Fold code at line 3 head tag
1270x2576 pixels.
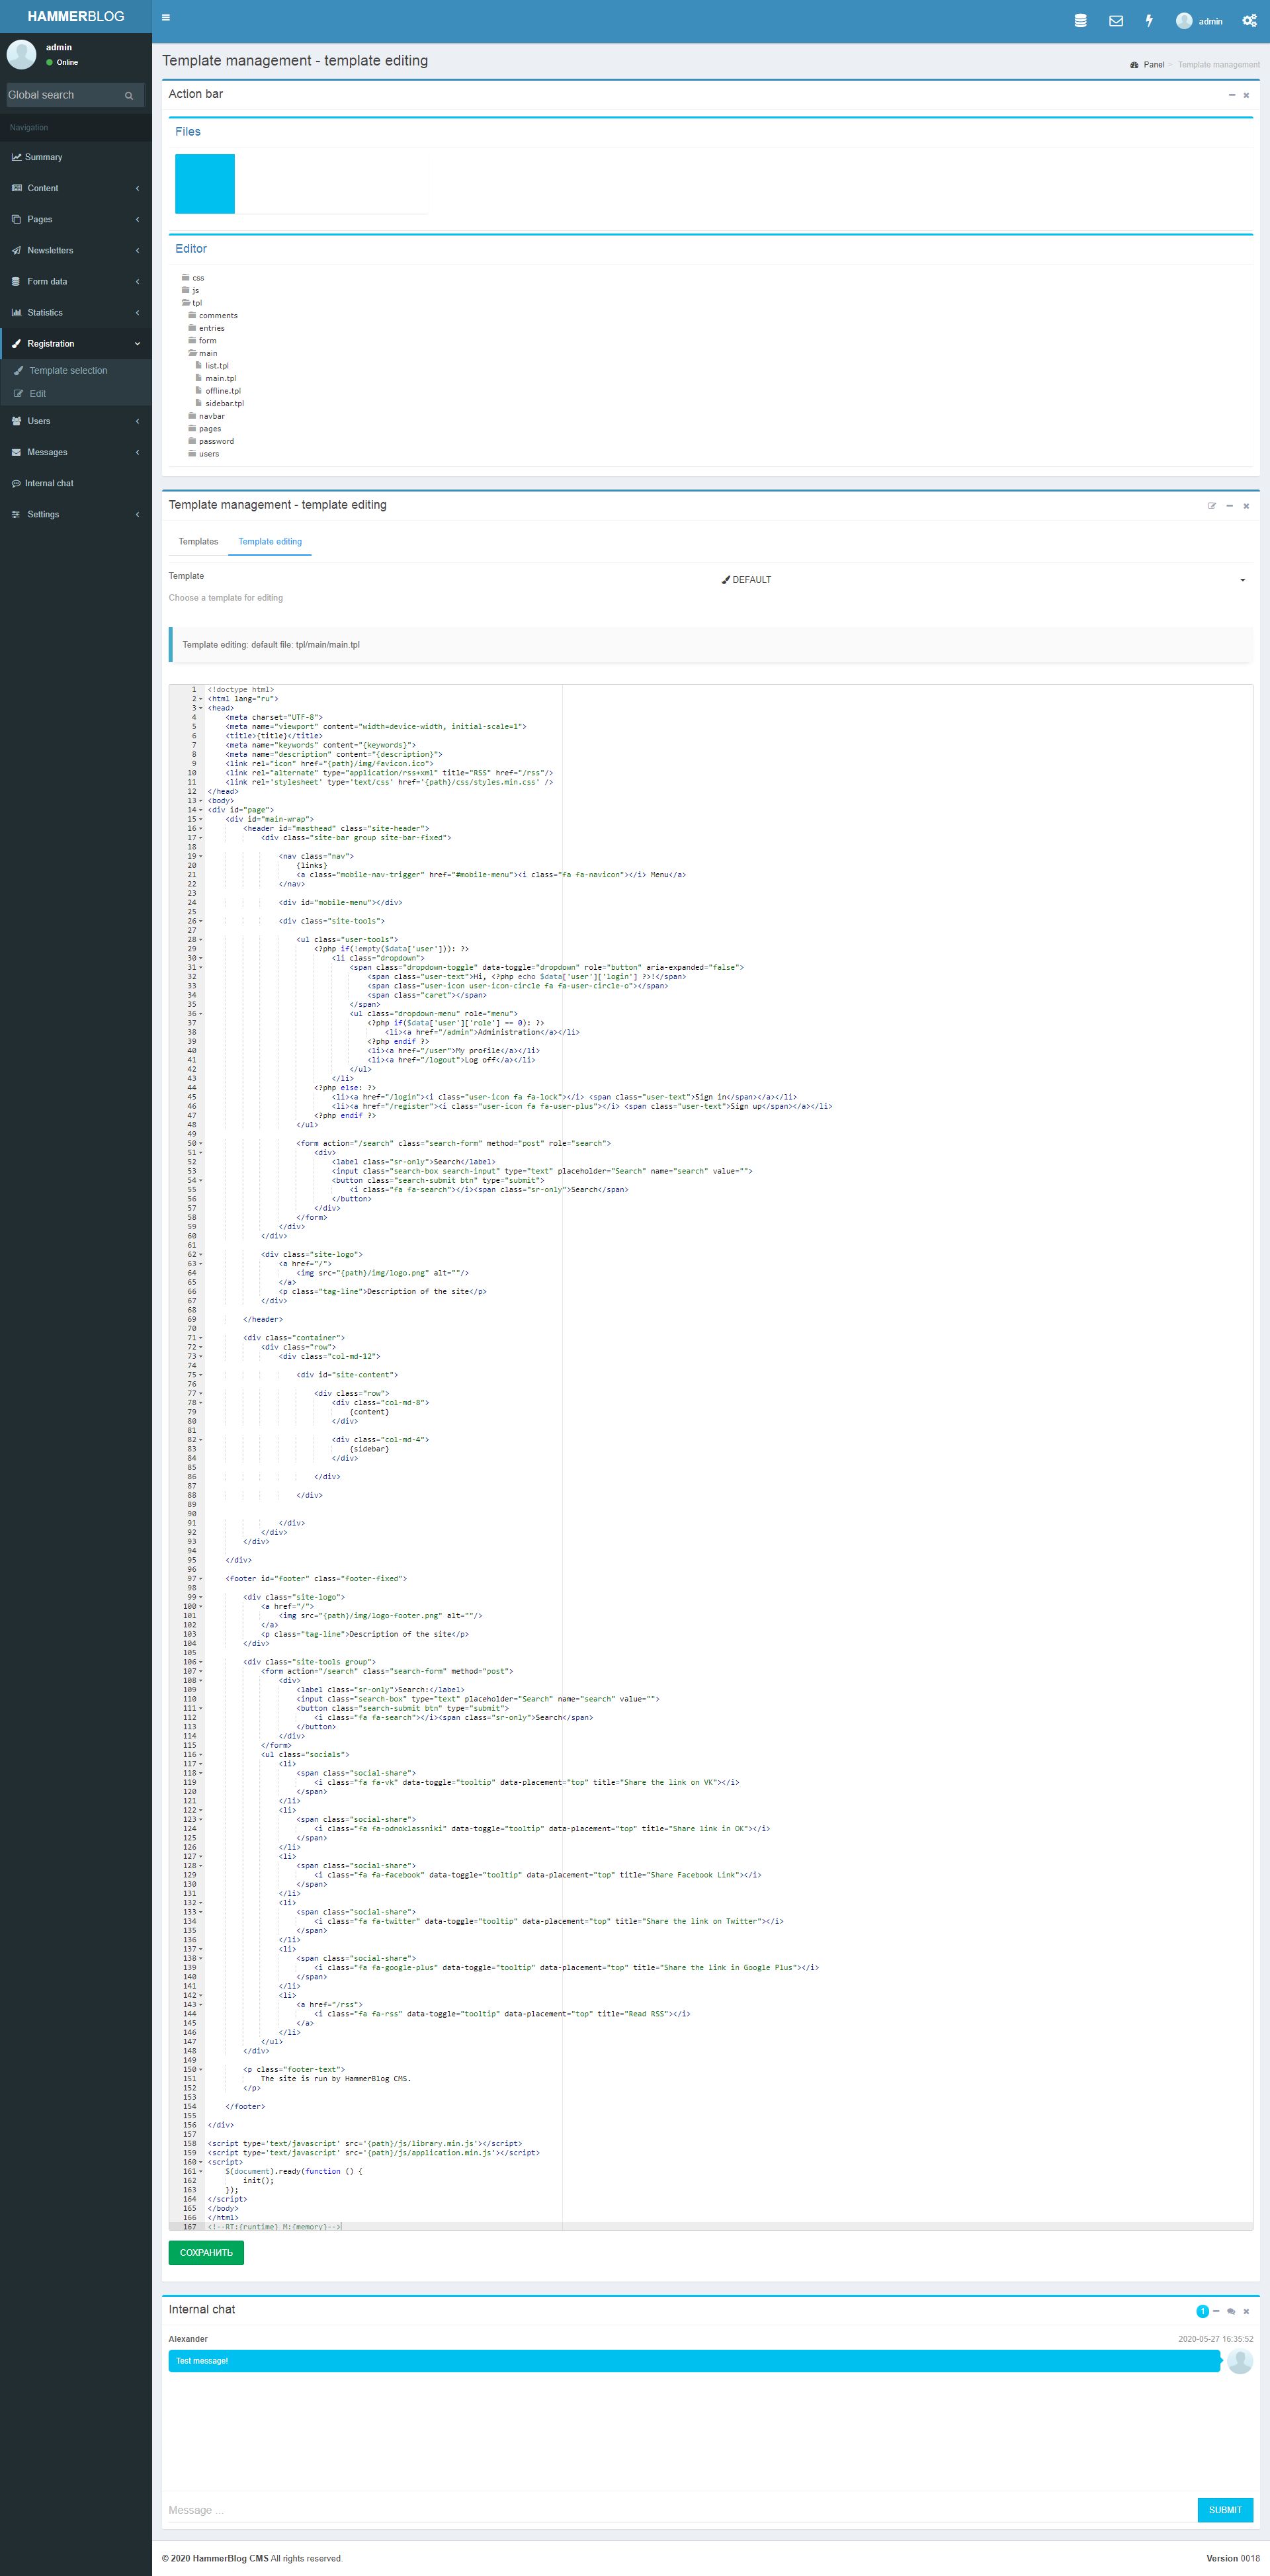point(201,708)
